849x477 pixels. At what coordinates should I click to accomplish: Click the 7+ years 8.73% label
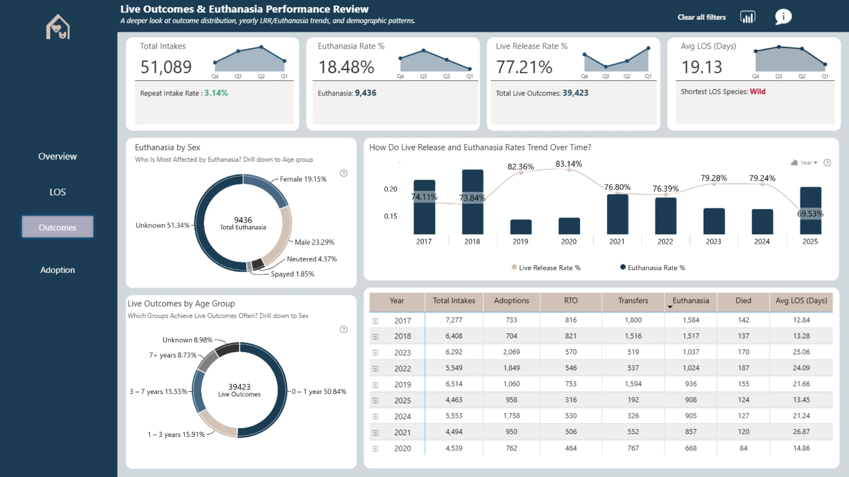(x=172, y=355)
